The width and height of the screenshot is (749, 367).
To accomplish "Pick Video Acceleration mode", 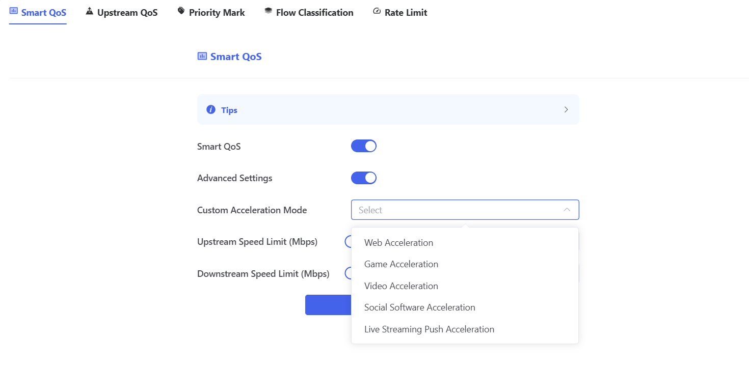I will pos(465,286).
